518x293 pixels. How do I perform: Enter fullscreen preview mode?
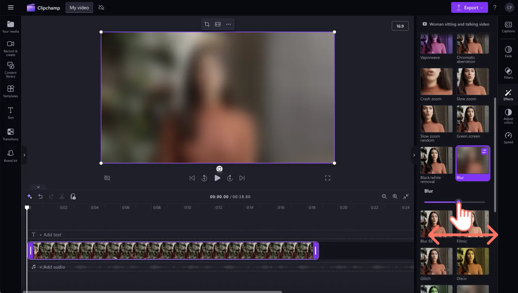click(x=327, y=178)
